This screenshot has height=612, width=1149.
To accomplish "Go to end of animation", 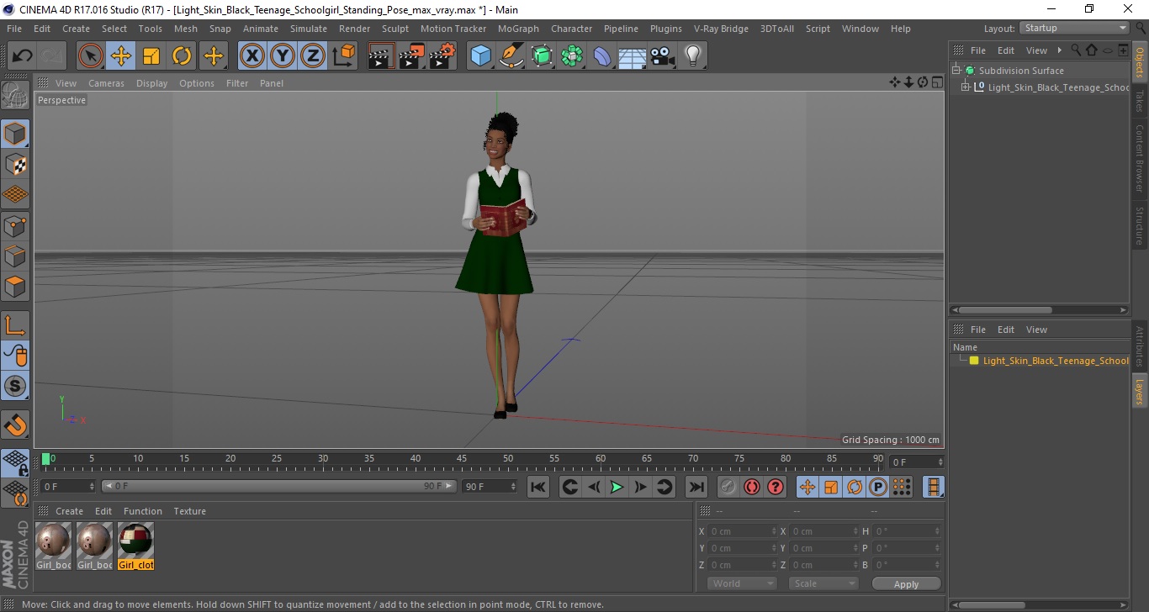I will click(x=696, y=487).
